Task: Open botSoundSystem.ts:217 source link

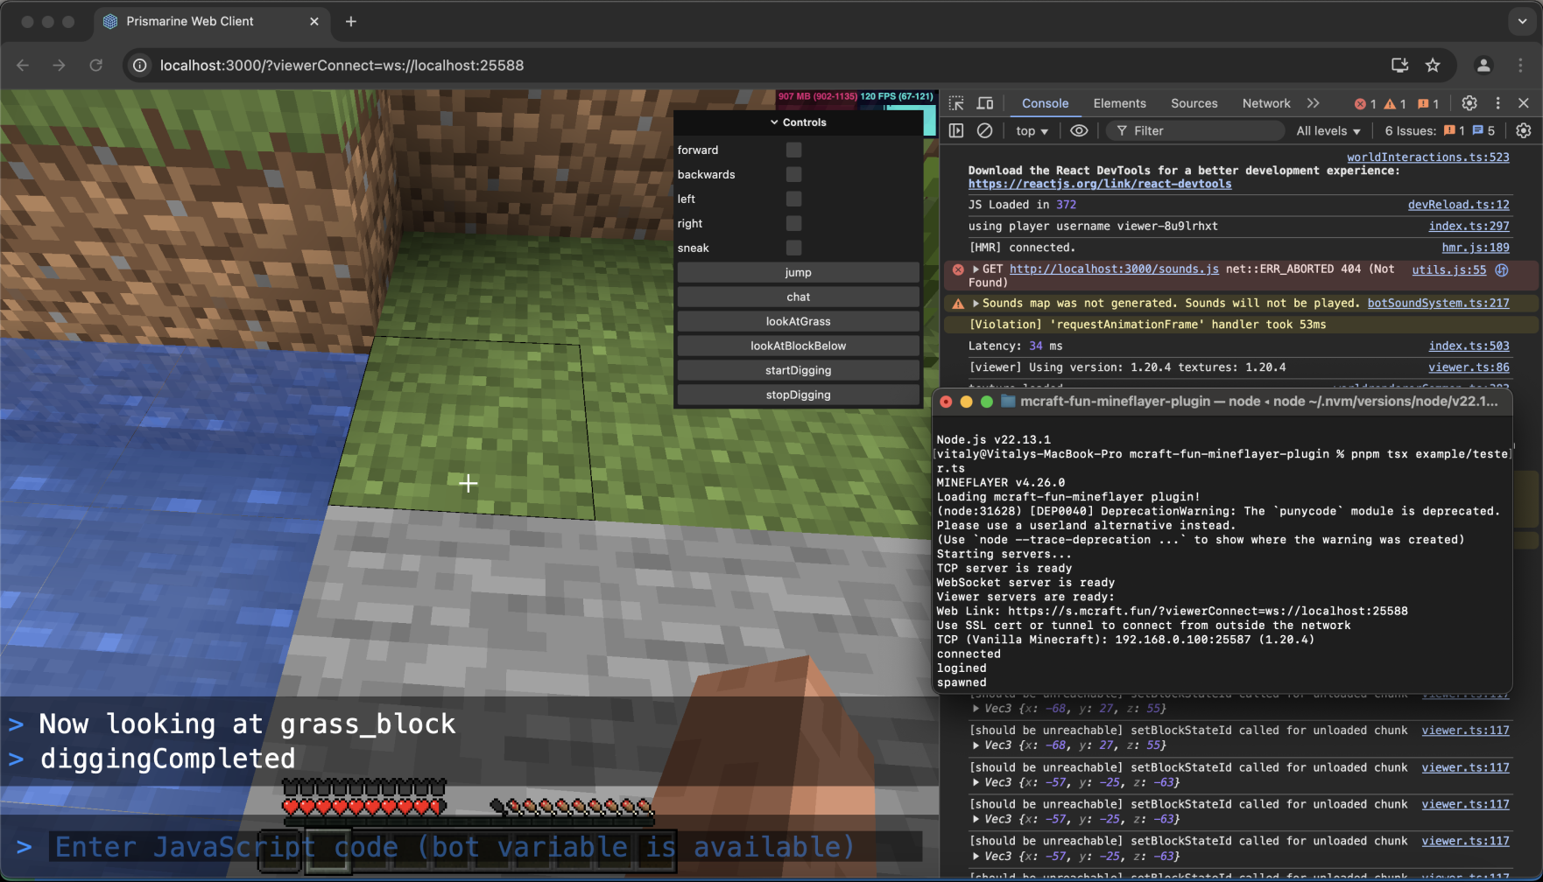Action: (1438, 303)
